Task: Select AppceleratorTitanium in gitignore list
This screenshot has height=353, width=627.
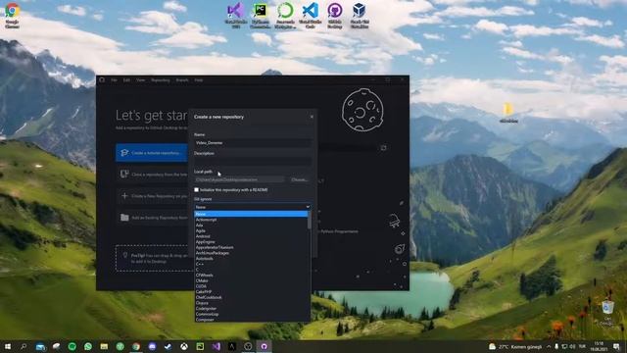Action: coord(251,247)
